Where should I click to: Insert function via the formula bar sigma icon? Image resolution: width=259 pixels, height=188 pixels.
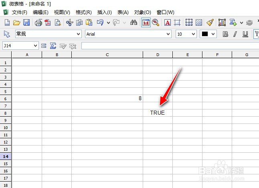53,46
